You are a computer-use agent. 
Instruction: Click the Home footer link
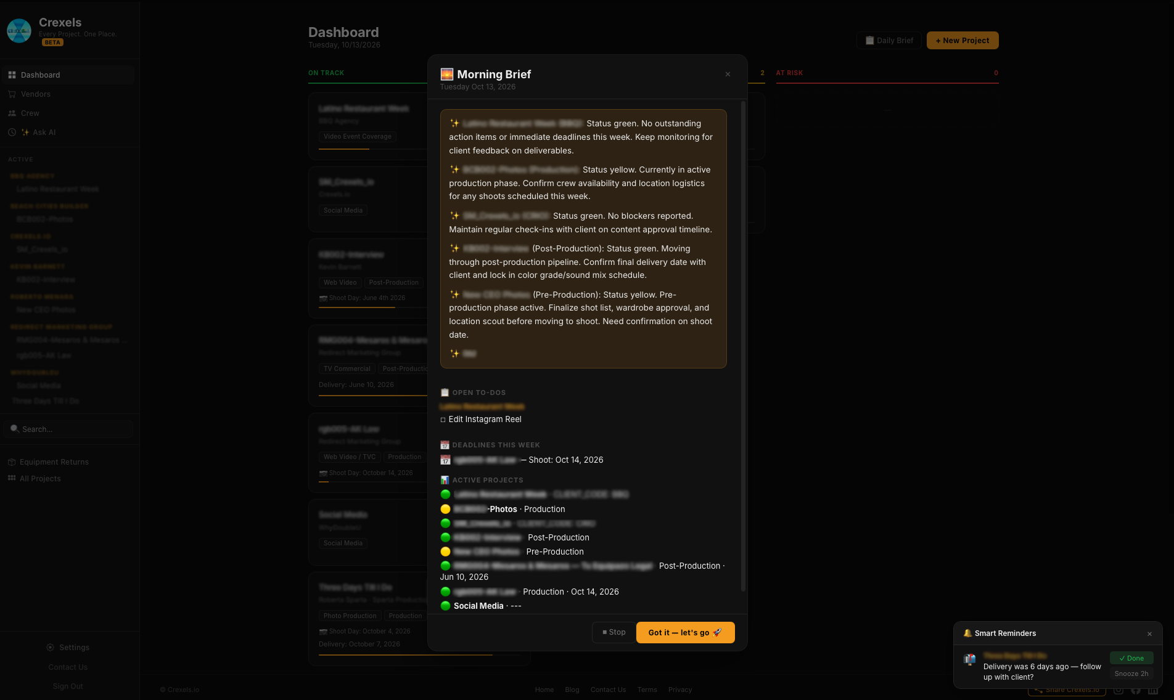tap(544, 690)
